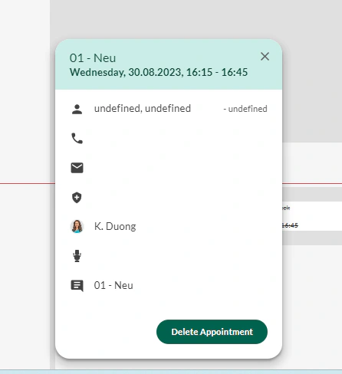Select the patient name "undefined, undefined"
The image size is (342, 374).
click(x=143, y=109)
